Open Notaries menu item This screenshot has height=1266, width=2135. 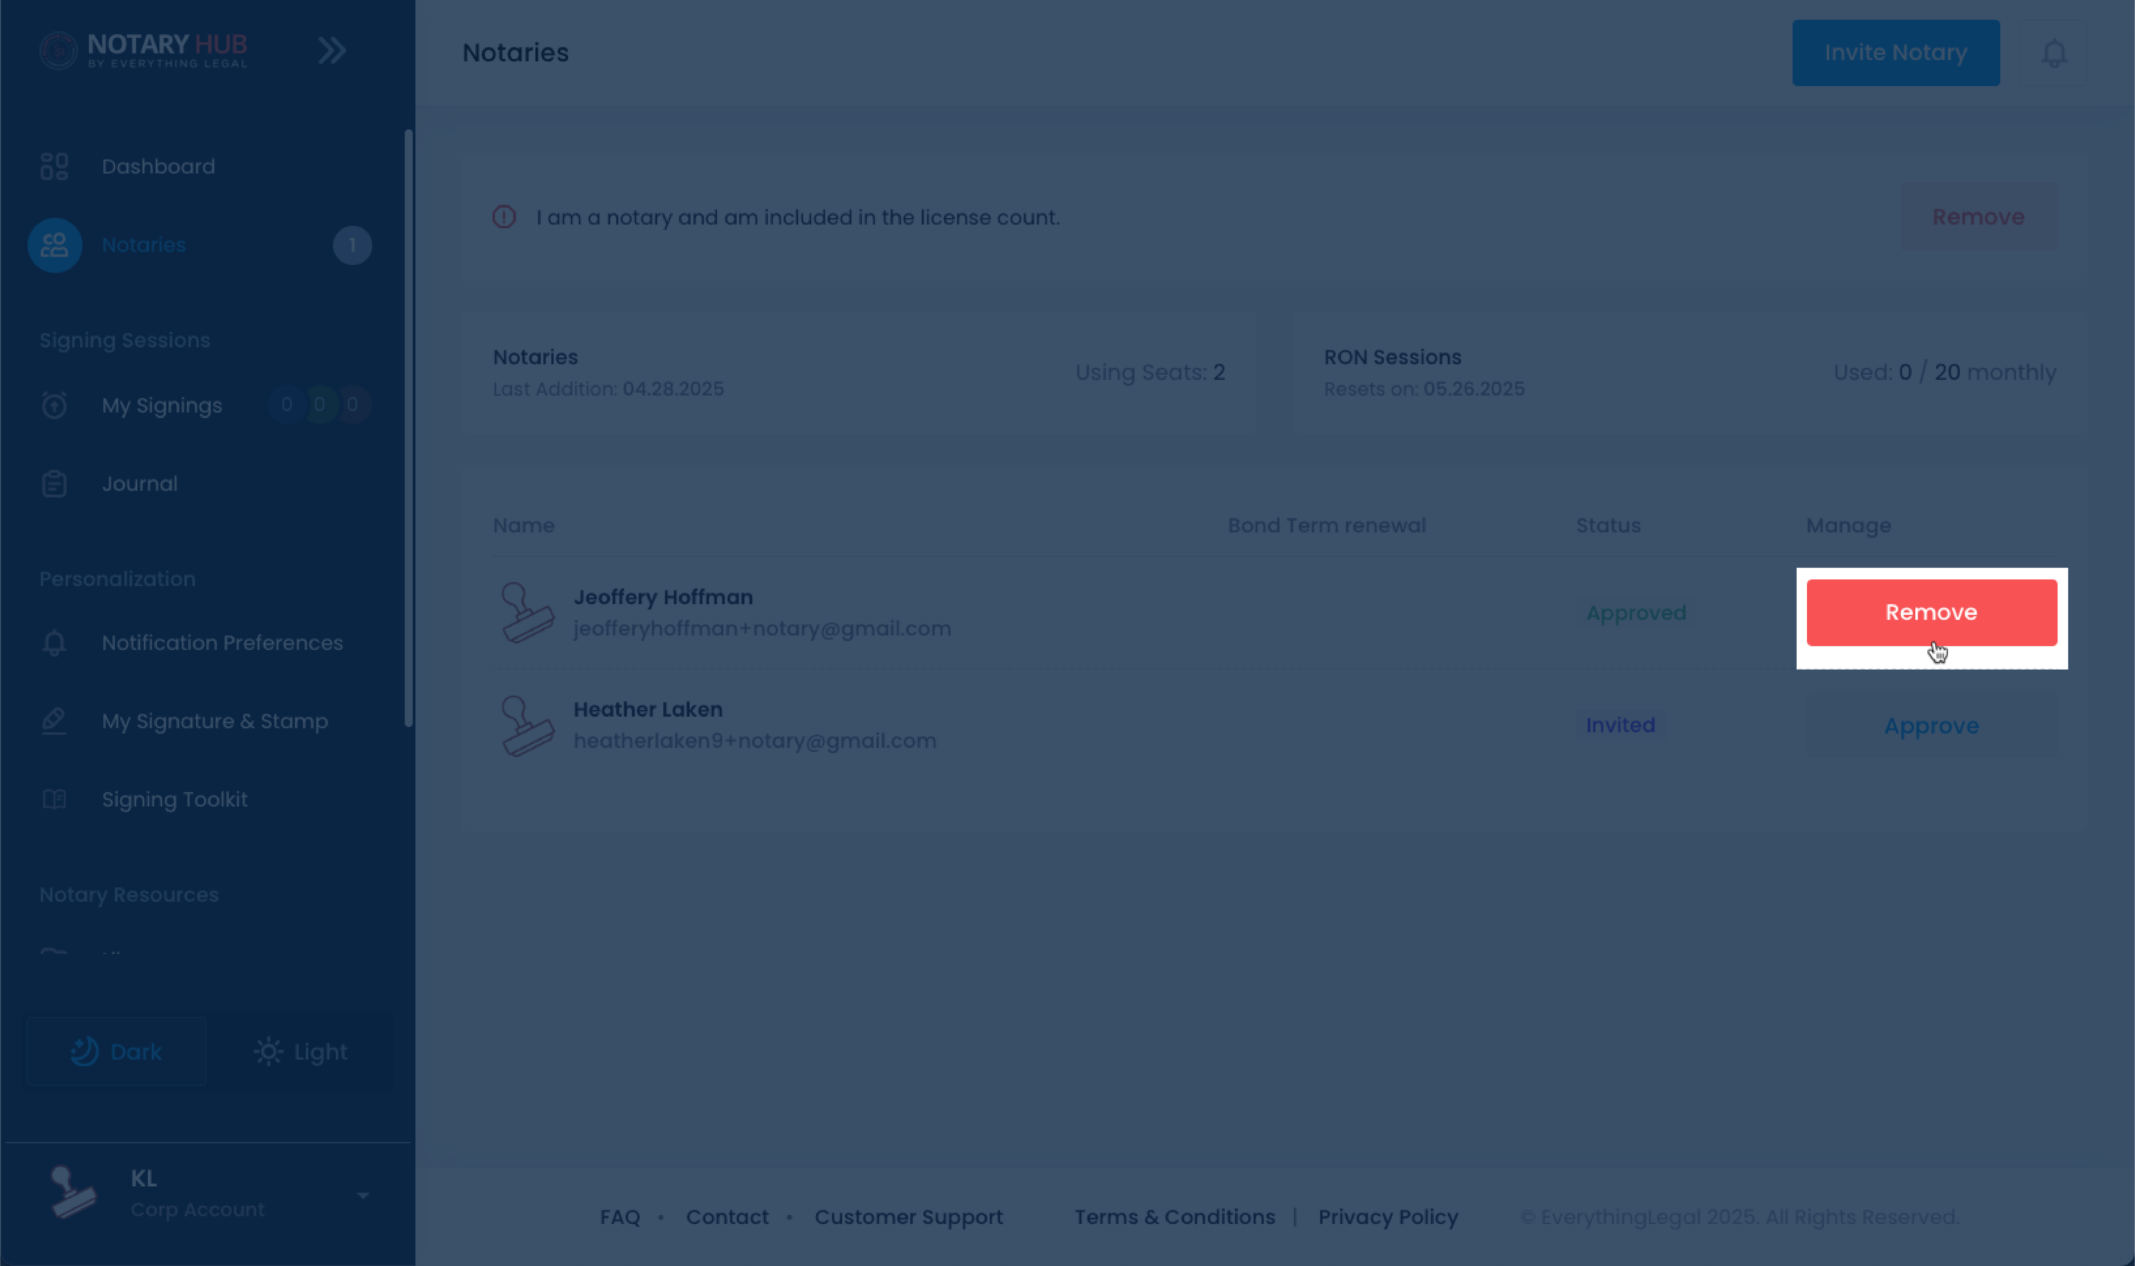pos(144,245)
